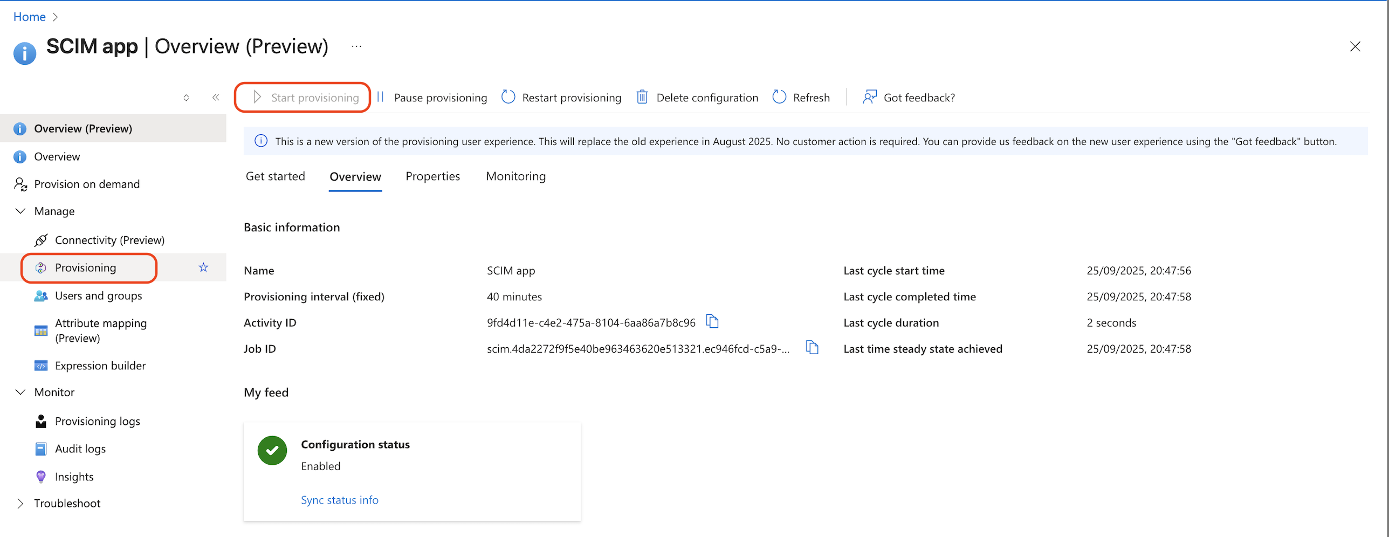The width and height of the screenshot is (1389, 537).
Task: Select Users and groups
Action: [x=98, y=295]
